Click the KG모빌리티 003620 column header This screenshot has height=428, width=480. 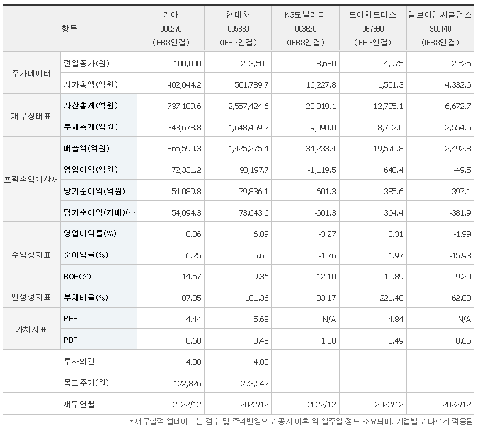[x=306, y=28]
